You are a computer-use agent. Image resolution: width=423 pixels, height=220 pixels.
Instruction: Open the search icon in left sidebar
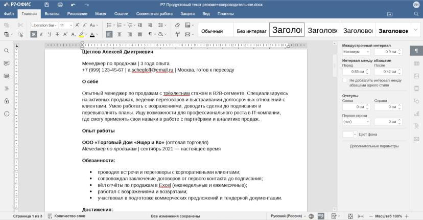[x=7, y=51]
